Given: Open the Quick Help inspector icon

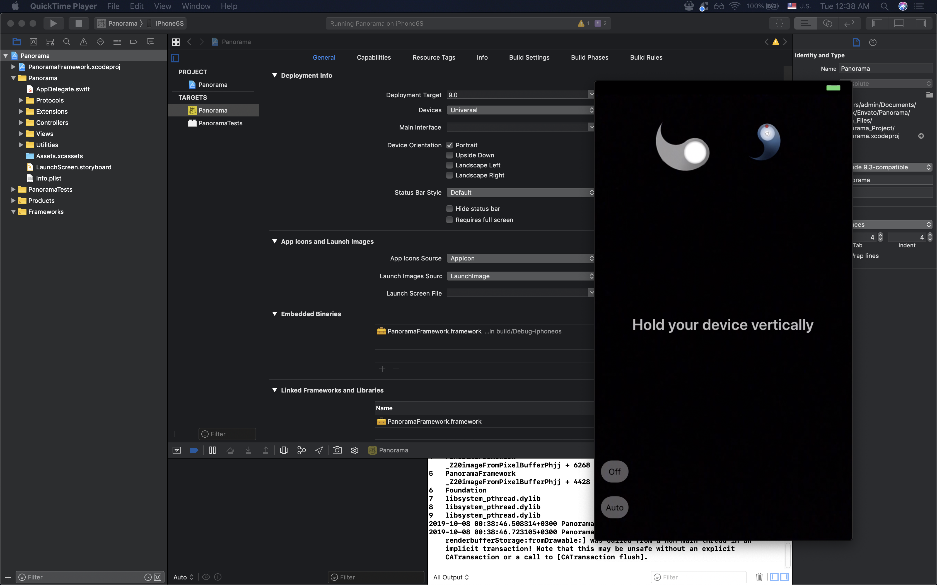Looking at the screenshot, I should (x=873, y=42).
